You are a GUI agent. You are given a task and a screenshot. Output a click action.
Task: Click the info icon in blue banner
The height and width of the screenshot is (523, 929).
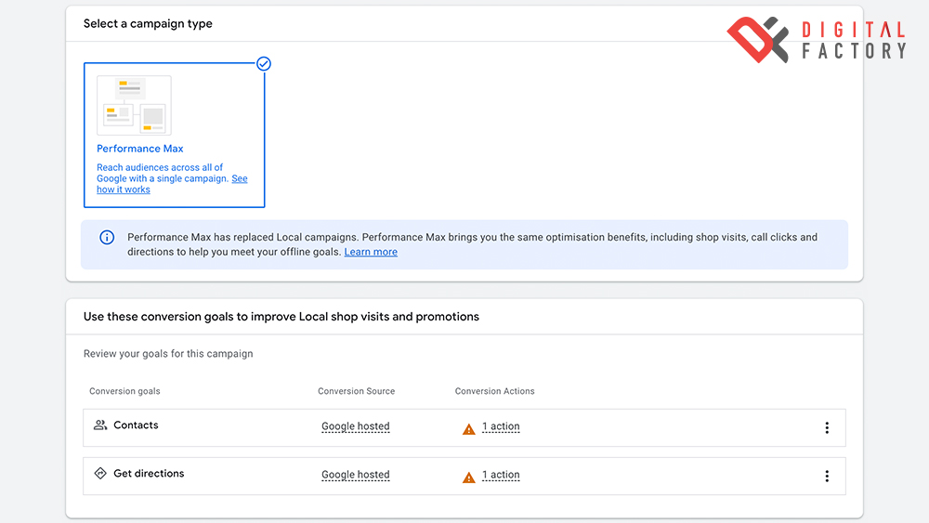(107, 238)
